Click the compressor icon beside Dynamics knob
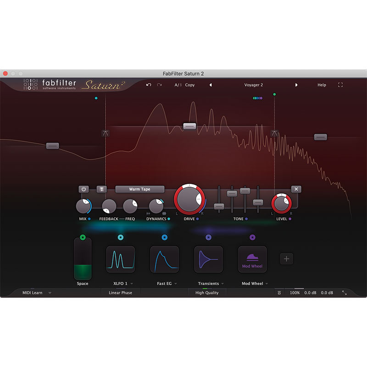Screen dimensions: 367x367 (x=164, y=213)
